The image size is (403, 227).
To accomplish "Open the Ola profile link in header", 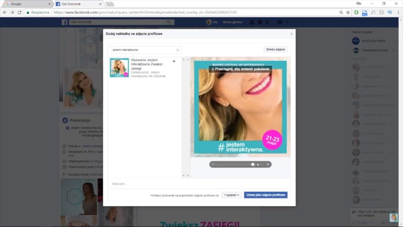I will [x=212, y=22].
